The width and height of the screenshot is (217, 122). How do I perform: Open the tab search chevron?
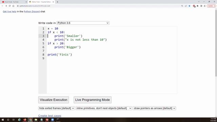(x=199, y=2)
